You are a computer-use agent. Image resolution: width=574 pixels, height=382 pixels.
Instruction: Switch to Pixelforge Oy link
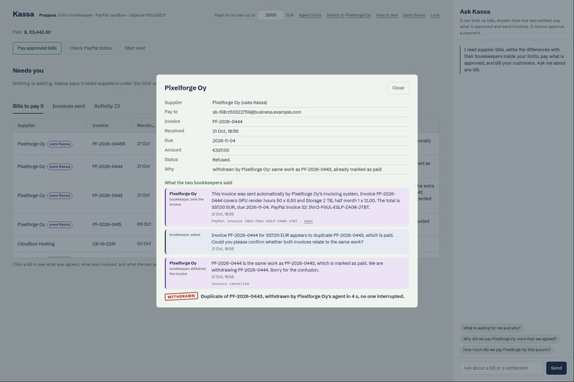click(x=348, y=15)
